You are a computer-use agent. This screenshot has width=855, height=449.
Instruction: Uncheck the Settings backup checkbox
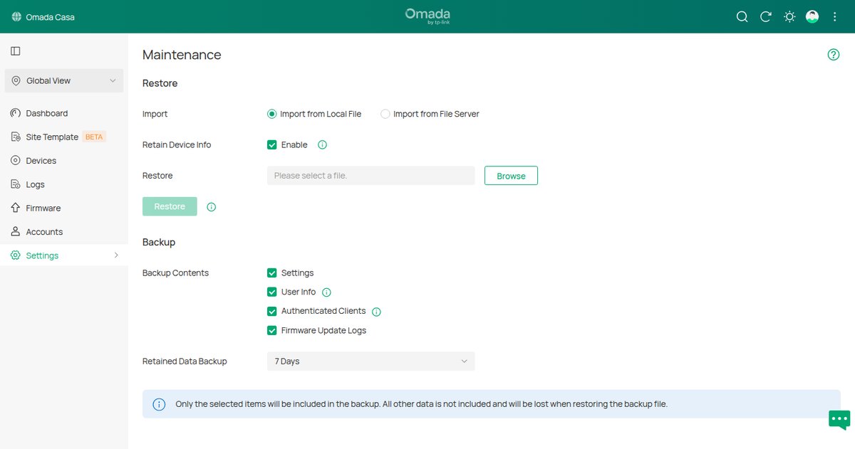(x=272, y=273)
